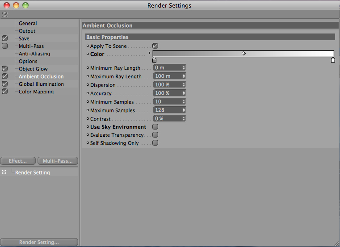Enable the Multi-Pass checkbox
The image size is (340, 247).
click(4, 46)
